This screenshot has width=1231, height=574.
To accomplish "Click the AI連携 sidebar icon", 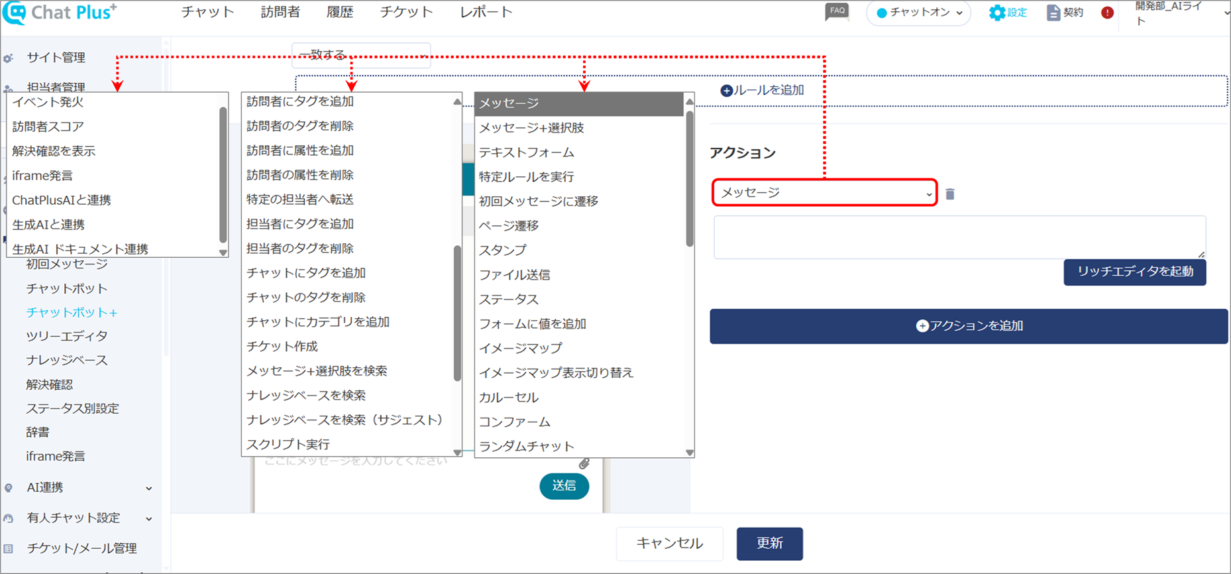I will click(x=8, y=488).
